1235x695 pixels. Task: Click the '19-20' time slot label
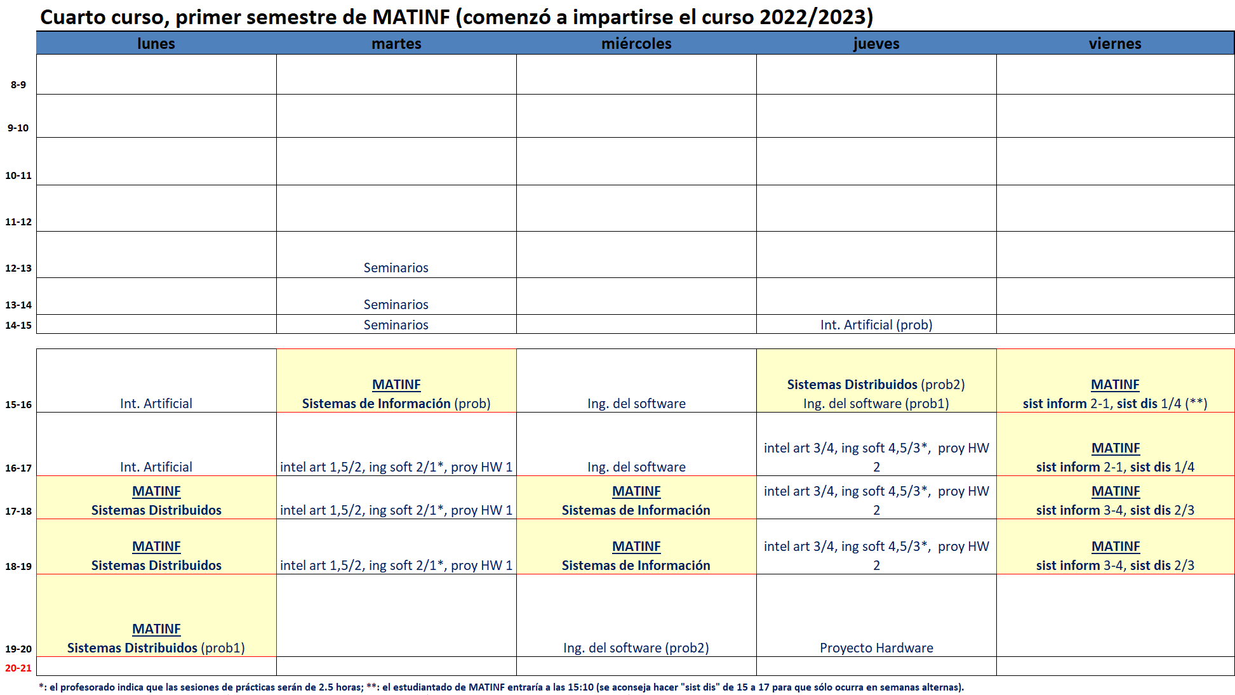coord(18,649)
